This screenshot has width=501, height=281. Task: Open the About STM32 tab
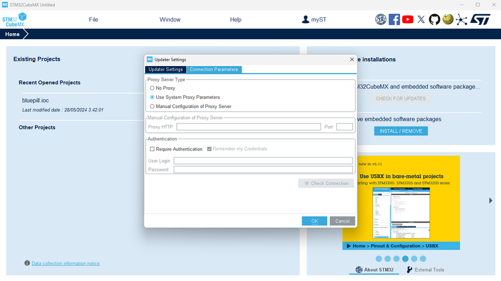374,270
